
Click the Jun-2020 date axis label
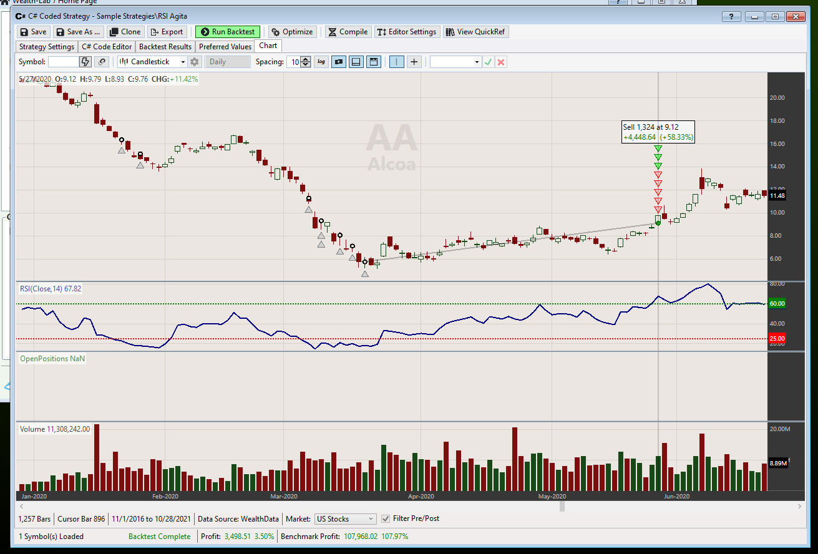[x=676, y=497]
